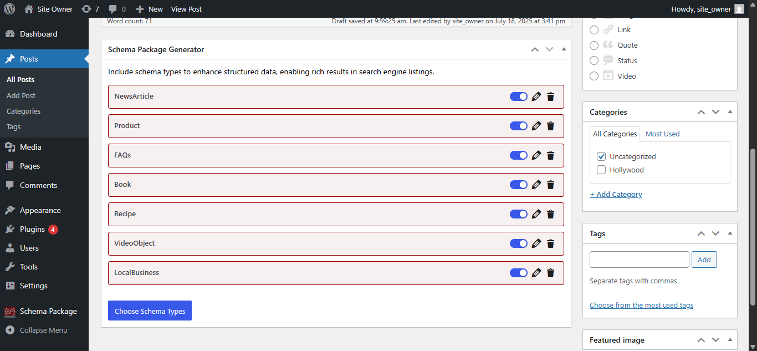Toggle the VideoObject schema switch
Viewport: 757px width, 351px height.
click(519, 243)
